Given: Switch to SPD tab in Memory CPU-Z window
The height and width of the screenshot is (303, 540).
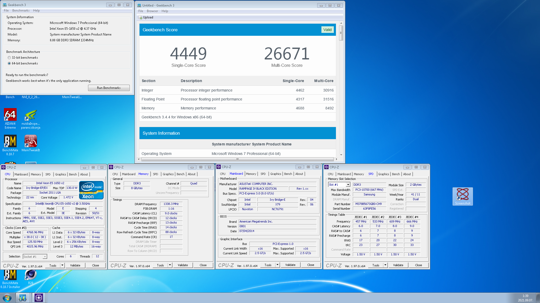Looking at the screenshot, I should pyautogui.click(x=156, y=174).
